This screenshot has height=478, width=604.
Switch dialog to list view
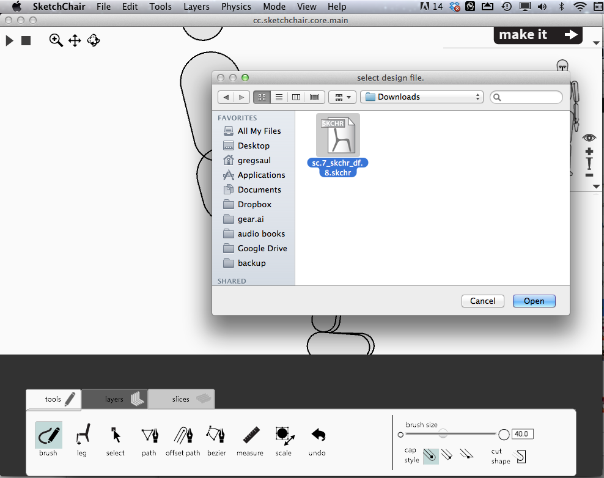[279, 97]
